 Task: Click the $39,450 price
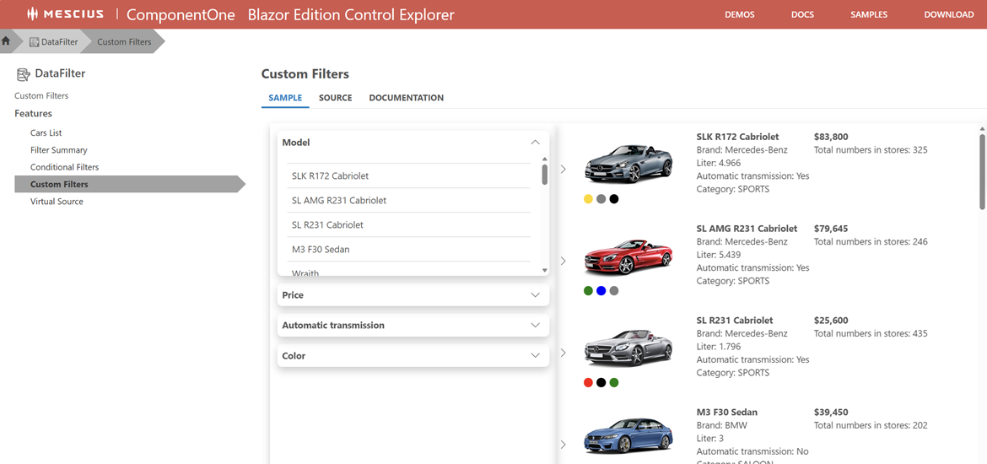pyautogui.click(x=831, y=413)
